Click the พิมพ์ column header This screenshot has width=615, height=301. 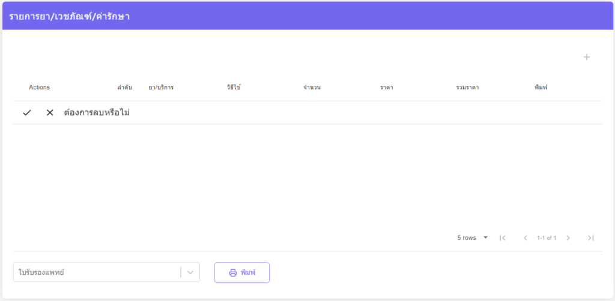[541, 88]
